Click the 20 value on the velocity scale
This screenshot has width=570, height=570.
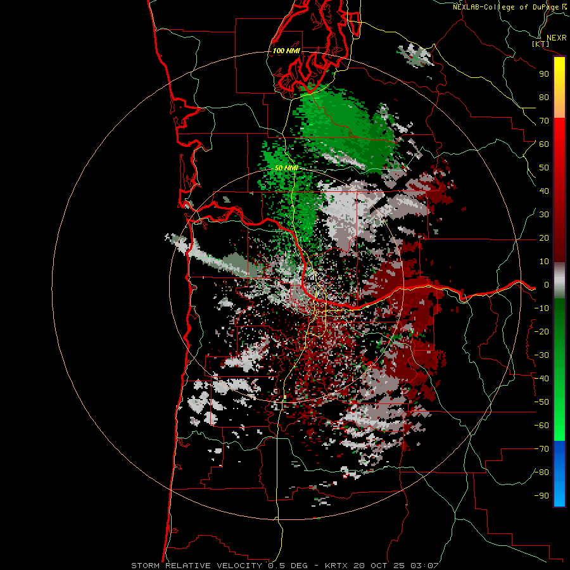pos(544,237)
